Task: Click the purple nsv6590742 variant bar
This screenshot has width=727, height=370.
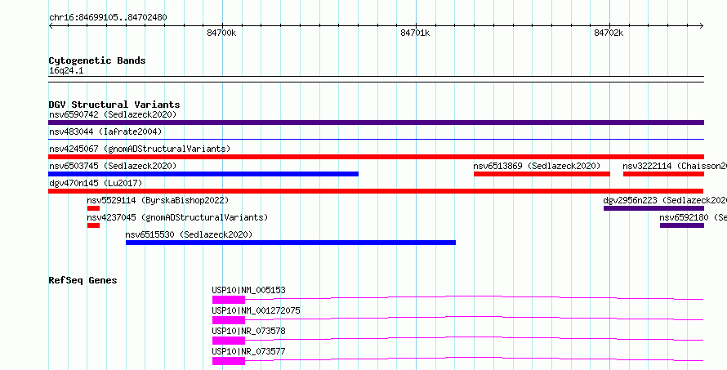Action: [x=376, y=123]
